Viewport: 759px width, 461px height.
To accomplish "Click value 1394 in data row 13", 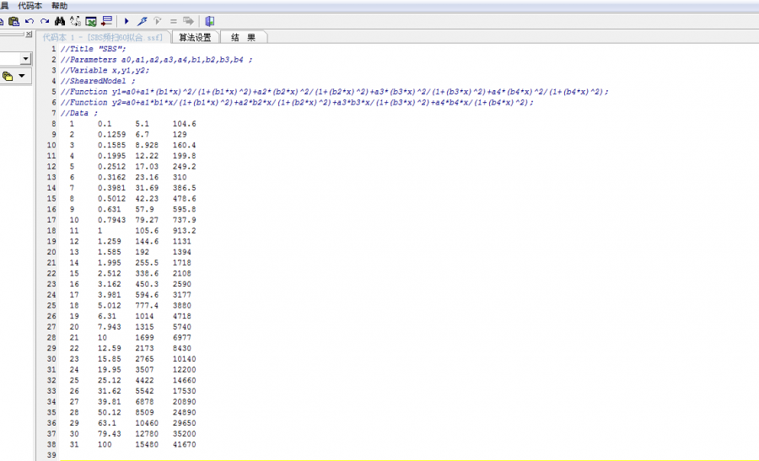I will [x=182, y=252].
